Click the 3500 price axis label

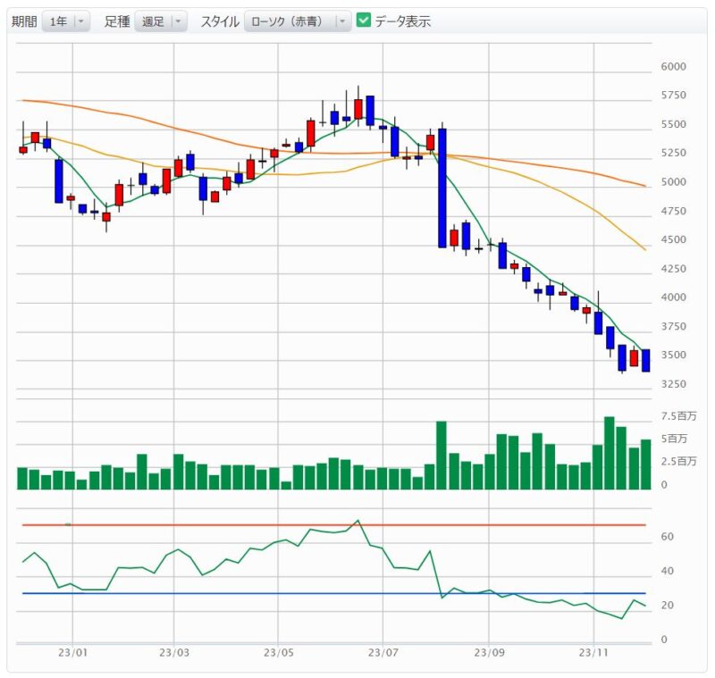(674, 355)
